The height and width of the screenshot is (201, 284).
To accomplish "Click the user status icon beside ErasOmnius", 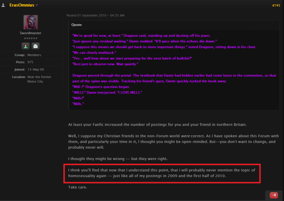I will coord(3,5).
